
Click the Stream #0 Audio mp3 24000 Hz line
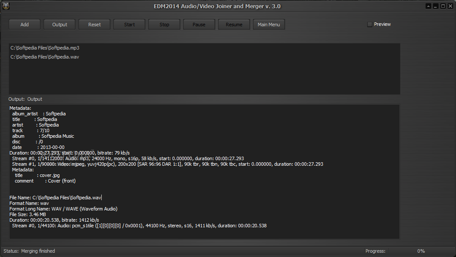(x=128, y=158)
